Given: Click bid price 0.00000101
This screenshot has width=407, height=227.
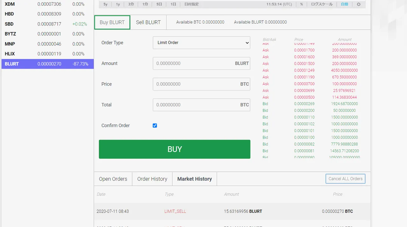Looking at the screenshot, I should click(x=304, y=131).
